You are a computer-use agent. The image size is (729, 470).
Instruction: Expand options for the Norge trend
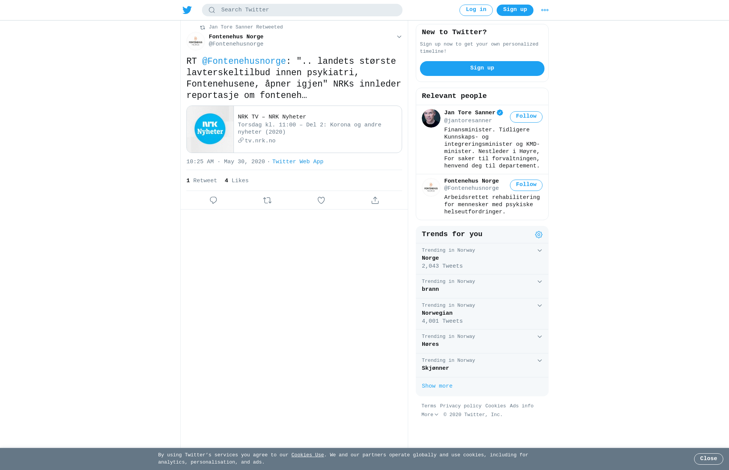pyautogui.click(x=540, y=251)
